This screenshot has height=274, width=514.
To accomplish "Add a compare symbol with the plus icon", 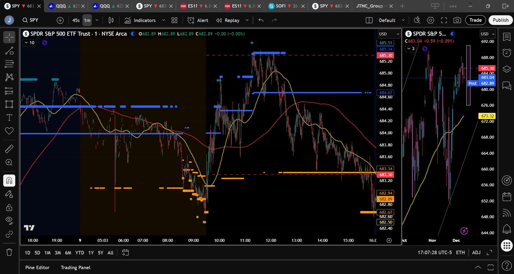I will [x=60, y=20].
